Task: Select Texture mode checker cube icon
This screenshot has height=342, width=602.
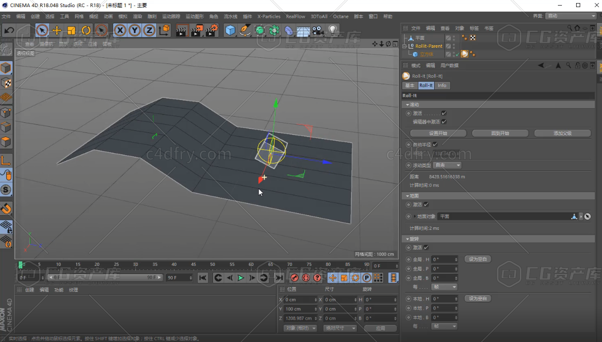Action: [x=6, y=83]
